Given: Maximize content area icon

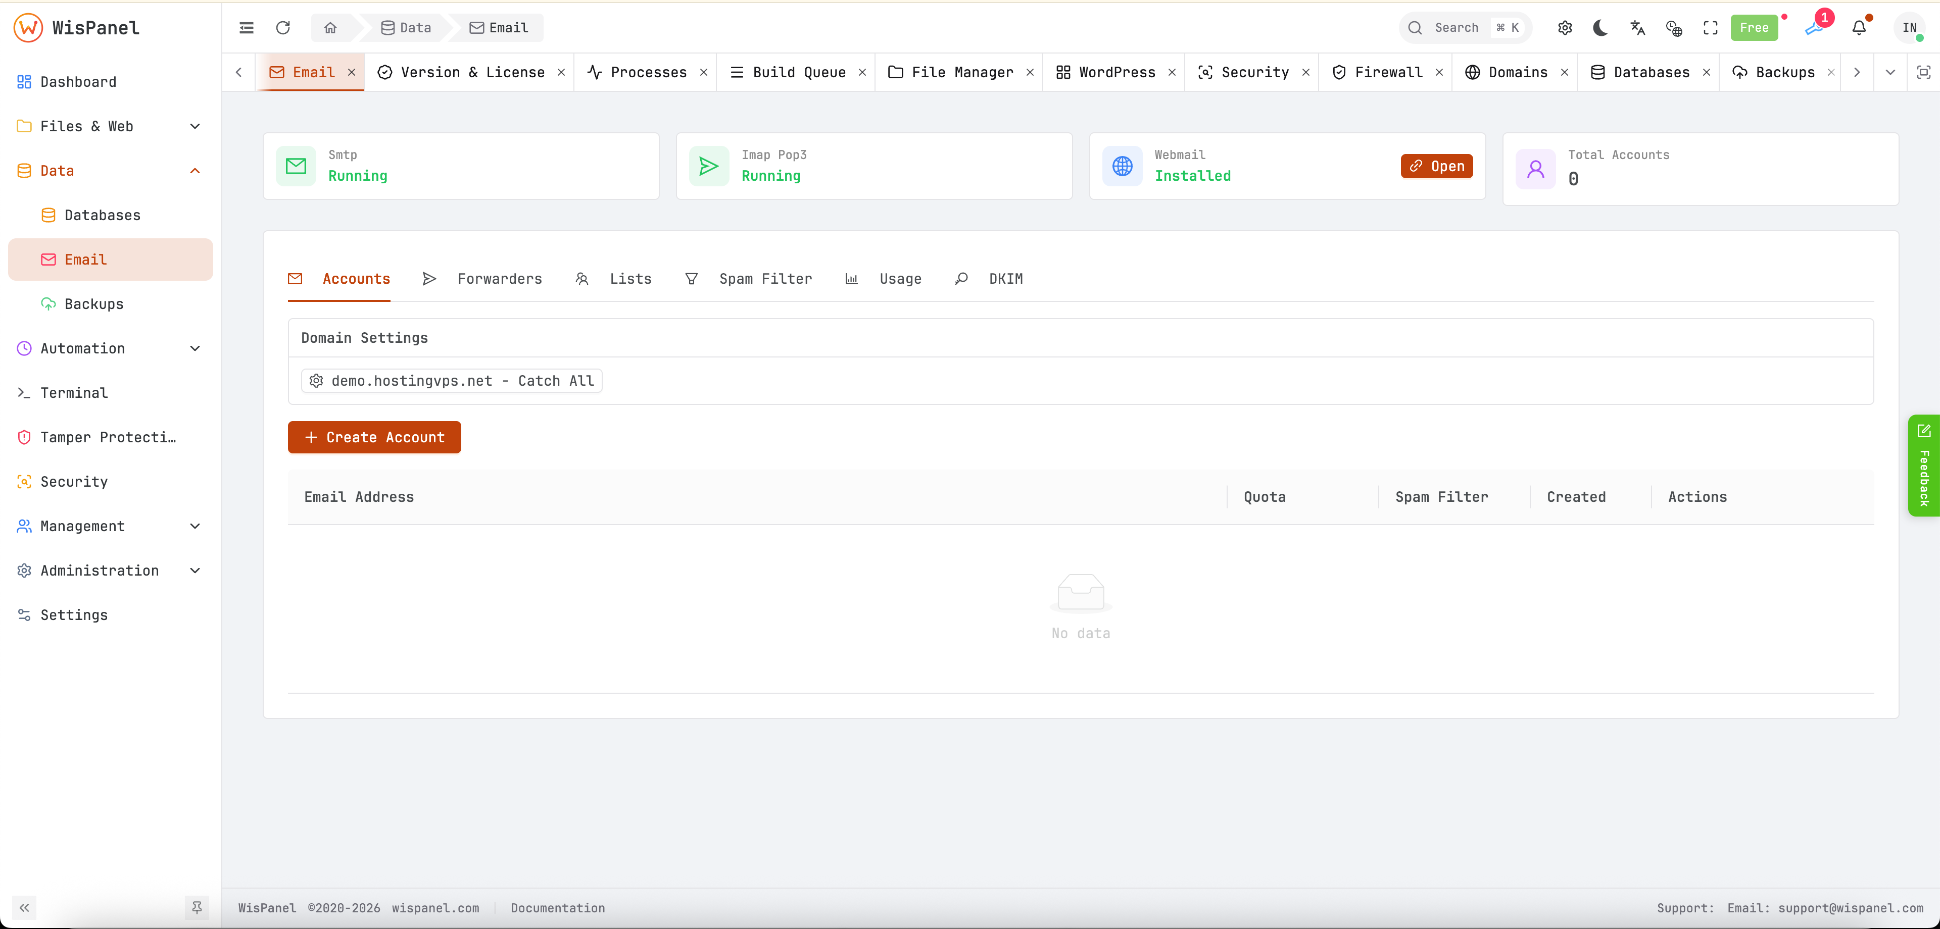Looking at the screenshot, I should pos(1923,72).
